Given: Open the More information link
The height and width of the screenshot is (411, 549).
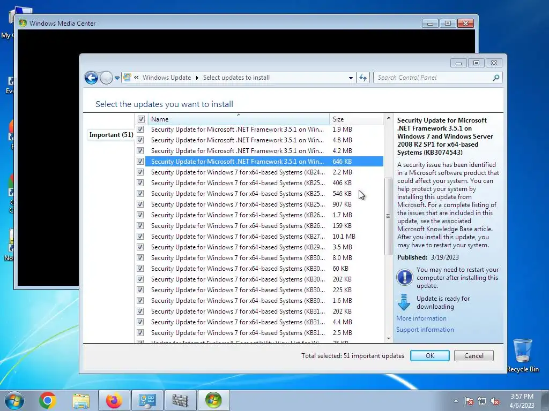Looking at the screenshot, I should pyautogui.click(x=421, y=318).
